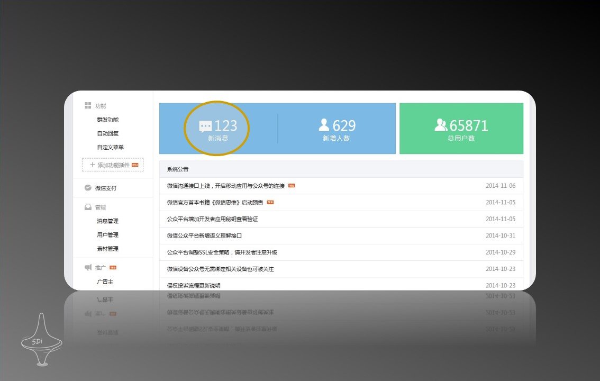This screenshot has height=381, width=600.
Task: Click the 微信支付 icon in sidebar
Action: click(x=88, y=188)
